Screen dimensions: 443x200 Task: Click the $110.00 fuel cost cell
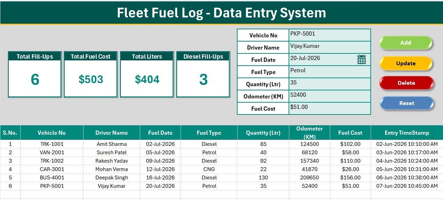(x=350, y=161)
